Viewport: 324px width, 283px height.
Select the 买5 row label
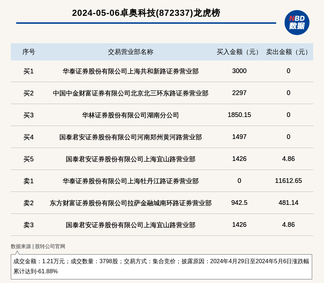tap(28, 159)
